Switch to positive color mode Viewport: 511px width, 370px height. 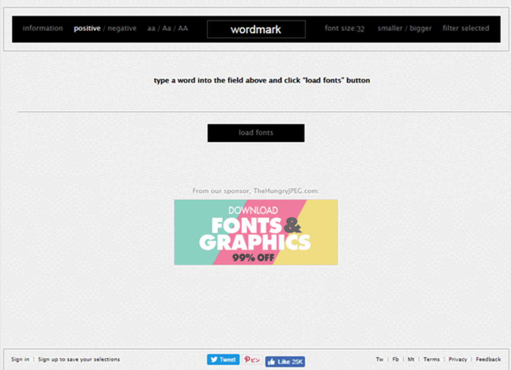(87, 28)
